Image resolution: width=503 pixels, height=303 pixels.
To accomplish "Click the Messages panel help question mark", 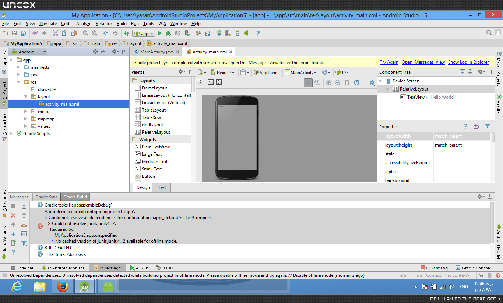I will click(13, 252).
